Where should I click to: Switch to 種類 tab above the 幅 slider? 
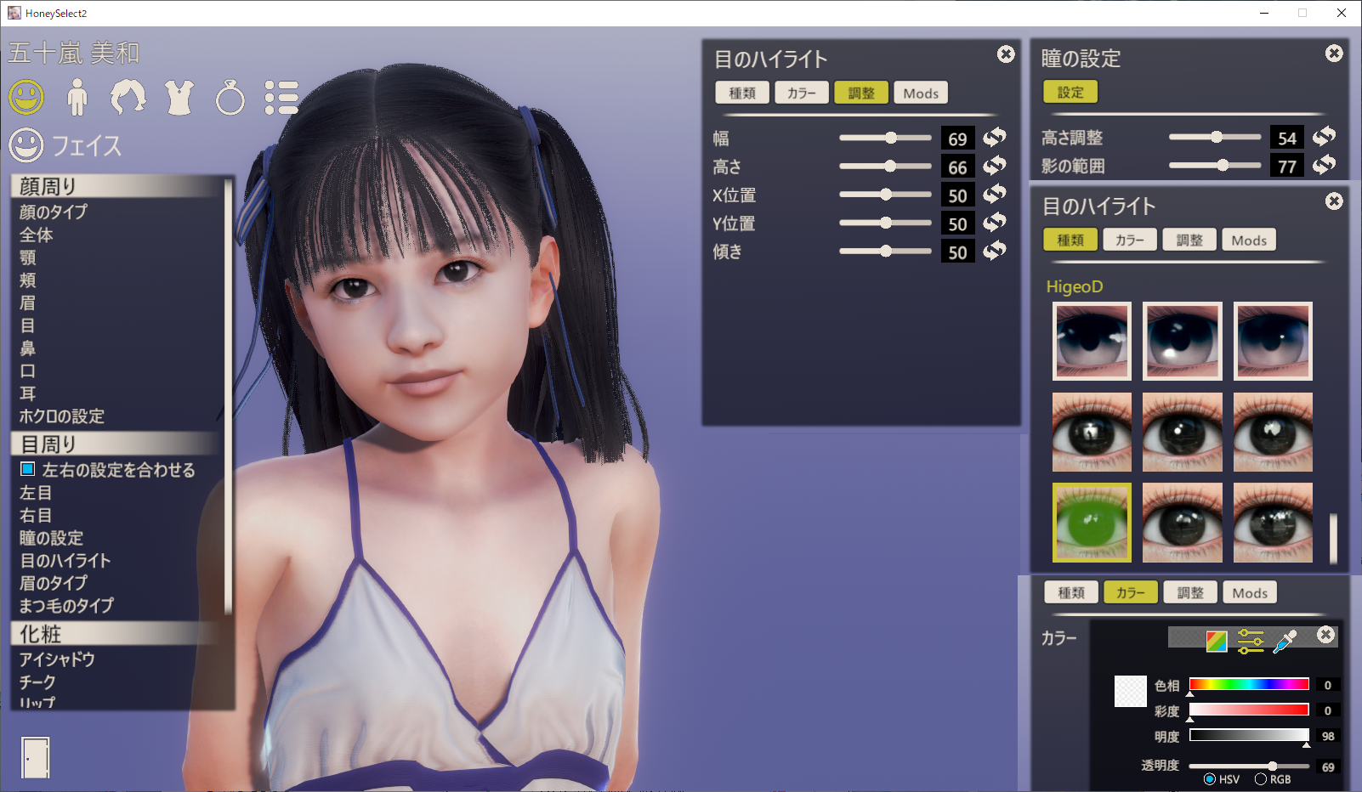coord(742,93)
